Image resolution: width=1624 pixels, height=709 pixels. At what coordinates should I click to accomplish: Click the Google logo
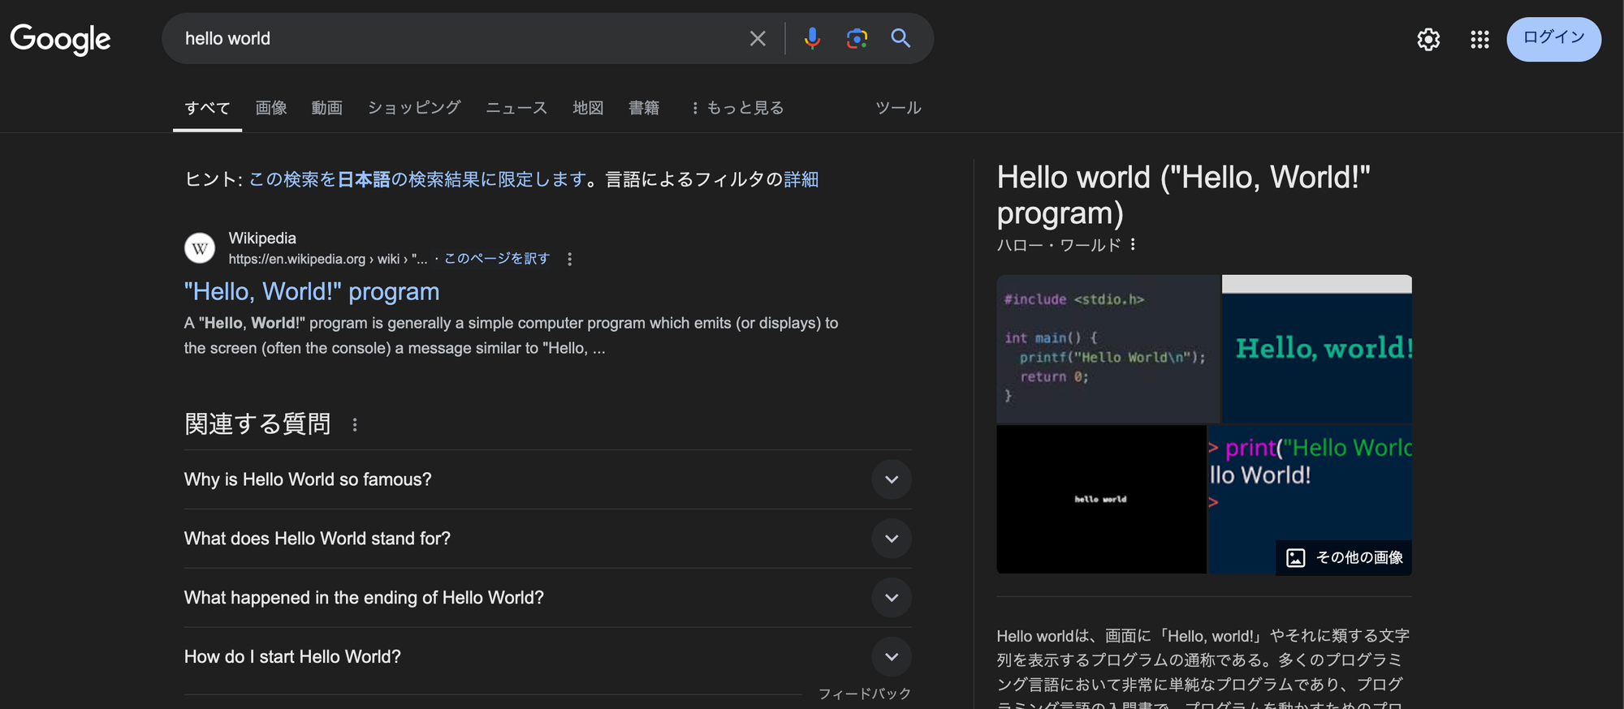61,38
